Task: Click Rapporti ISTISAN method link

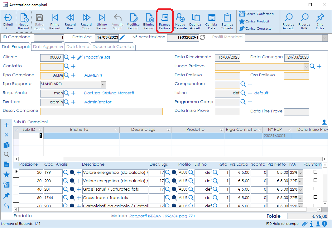Action: pyautogui.click(x=162, y=216)
